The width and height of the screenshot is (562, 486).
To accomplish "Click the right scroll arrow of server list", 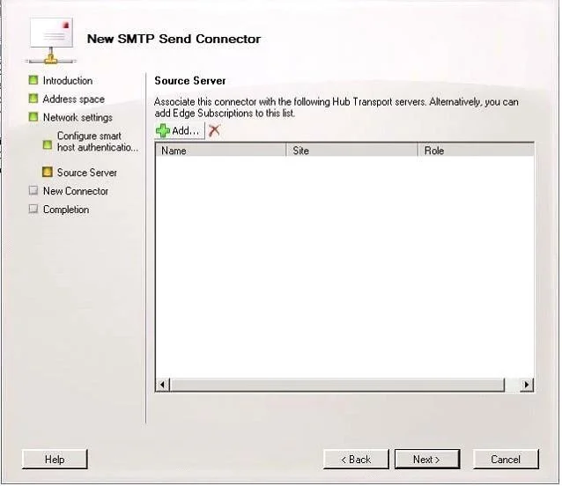I will pyautogui.click(x=527, y=385).
